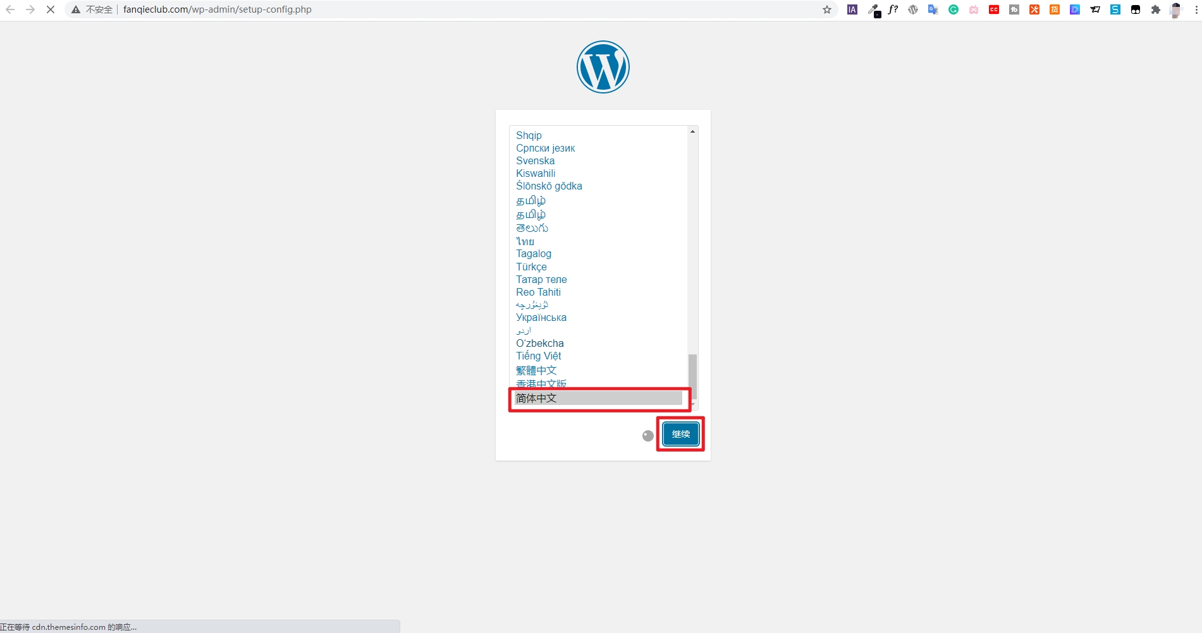Go back to the previous page
Viewport: 1202px width, 633px height.
[10, 9]
